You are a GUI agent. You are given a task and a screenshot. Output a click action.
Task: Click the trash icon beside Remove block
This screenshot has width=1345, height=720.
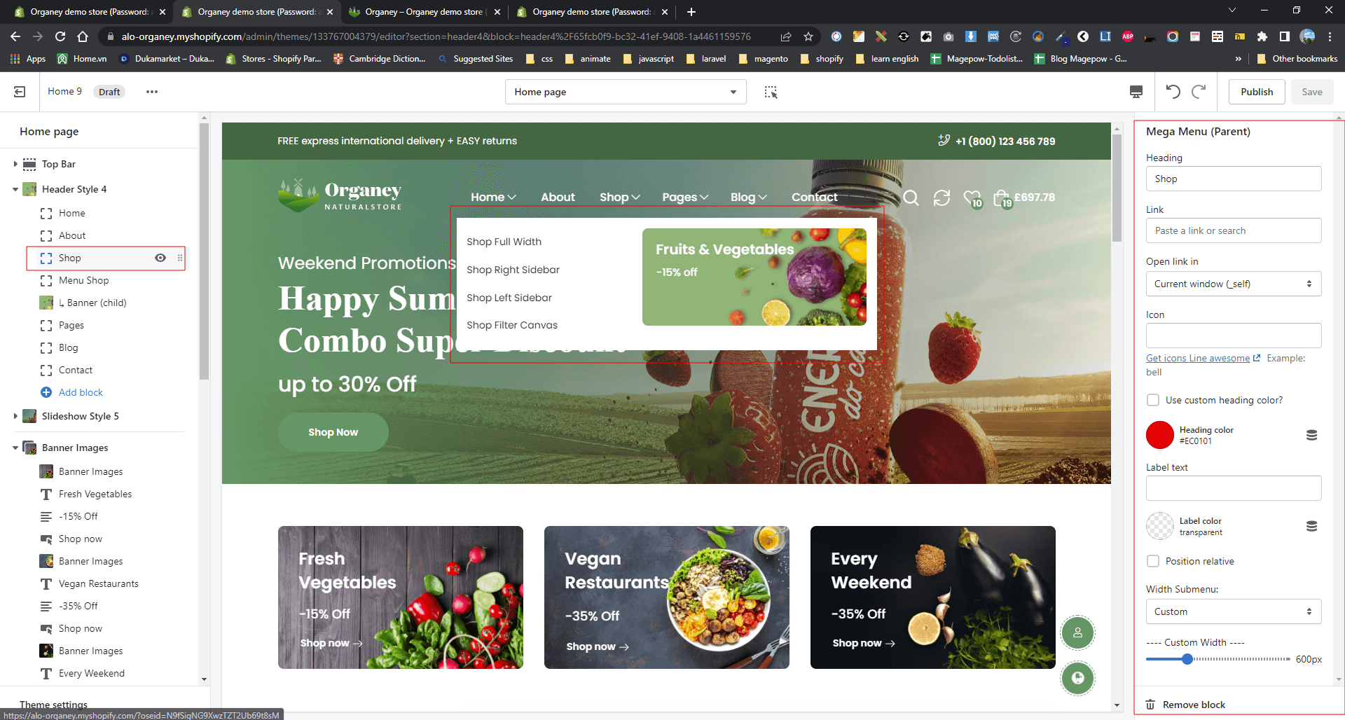coord(1150,705)
